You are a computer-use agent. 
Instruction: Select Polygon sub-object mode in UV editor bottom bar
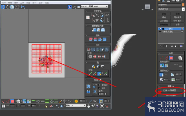(x=12, y=101)
